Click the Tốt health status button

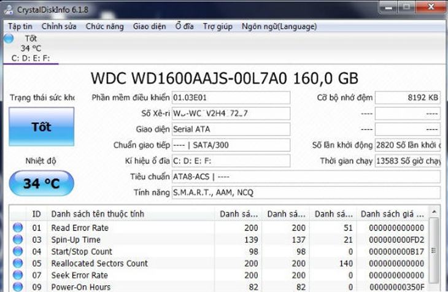[x=42, y=126]
